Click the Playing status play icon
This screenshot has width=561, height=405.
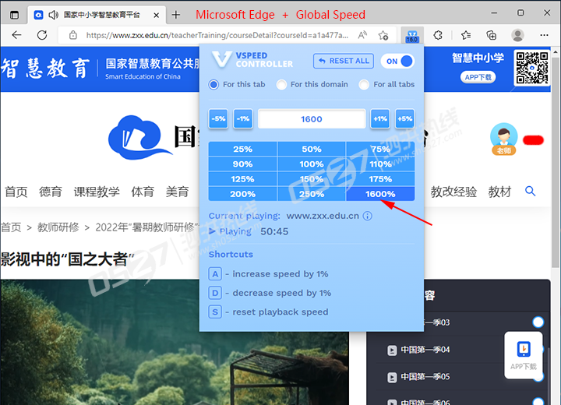click(212, 231)
